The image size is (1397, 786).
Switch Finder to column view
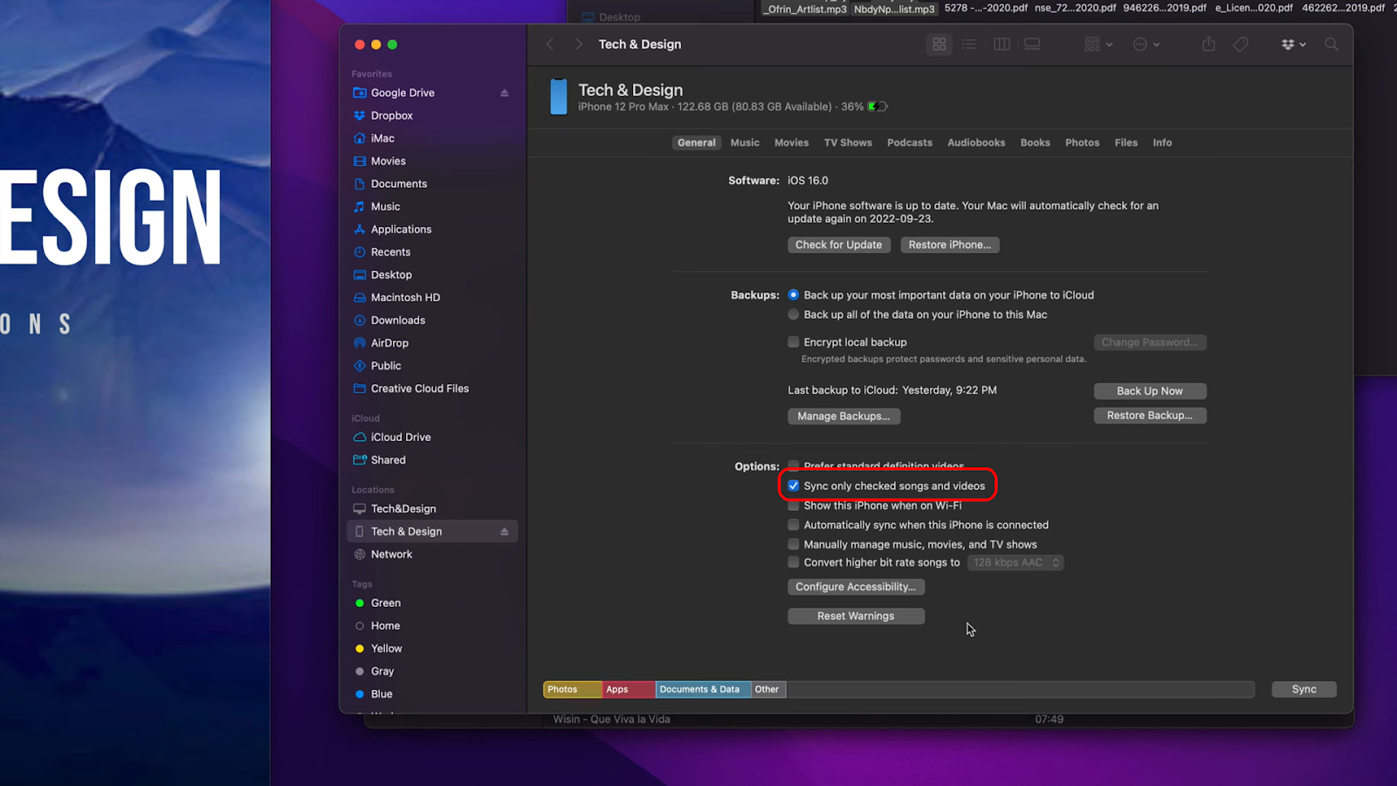click(x=1001, y=45)
